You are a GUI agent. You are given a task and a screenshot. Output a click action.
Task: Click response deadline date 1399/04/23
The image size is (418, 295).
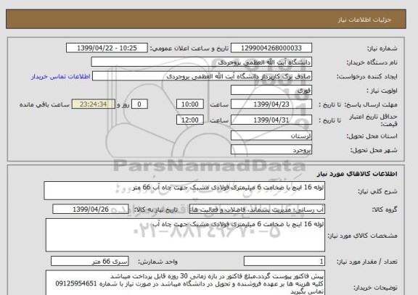coord(271,104)
